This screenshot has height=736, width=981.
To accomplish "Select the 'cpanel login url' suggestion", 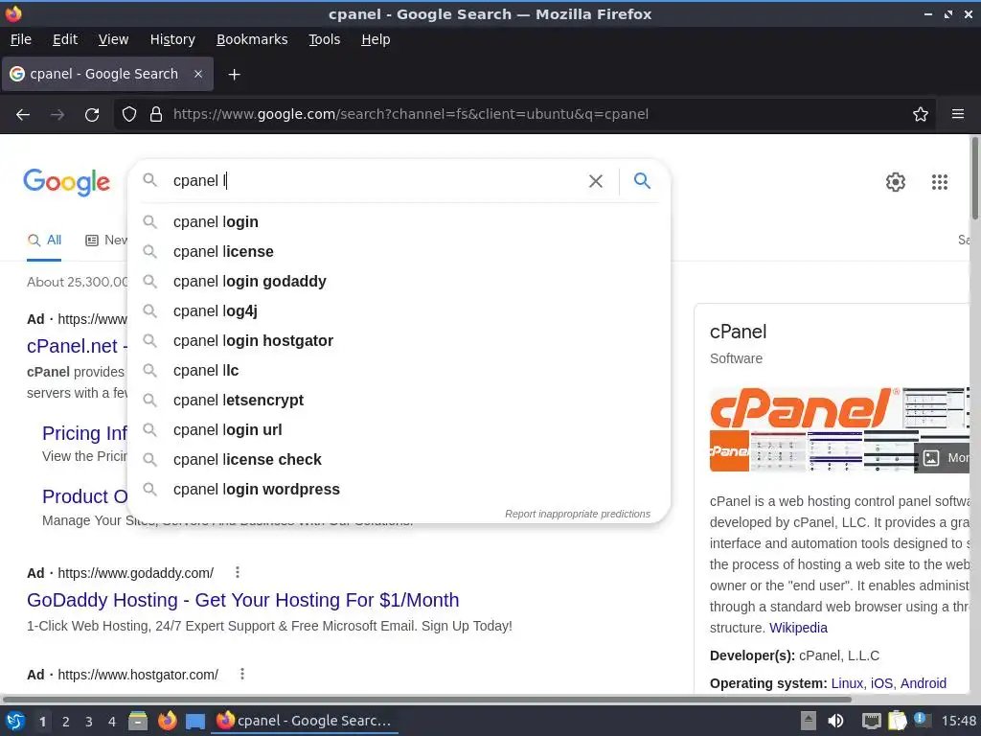I will point(399,430).
